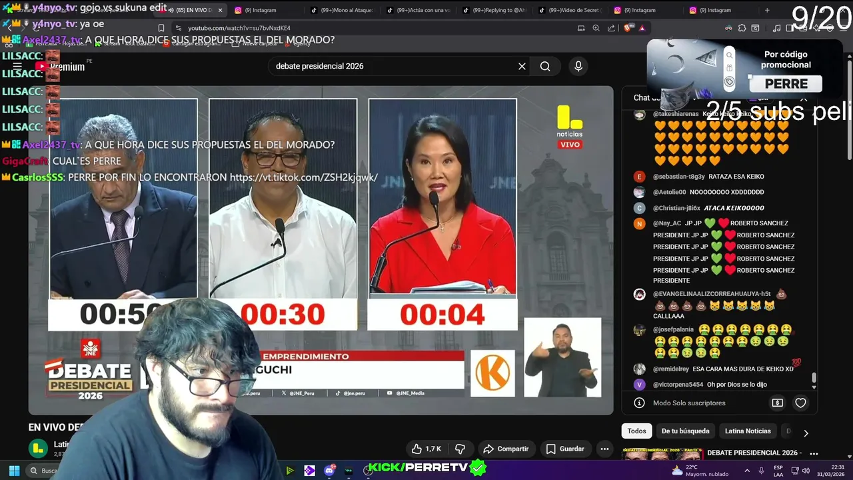
Task: Click the info icon beside Modo Solo suscriptores
Action: (x=639, y=403)
